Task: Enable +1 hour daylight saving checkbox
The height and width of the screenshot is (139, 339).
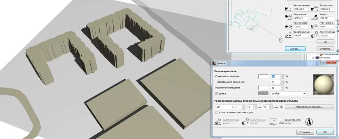Action: 217,112
